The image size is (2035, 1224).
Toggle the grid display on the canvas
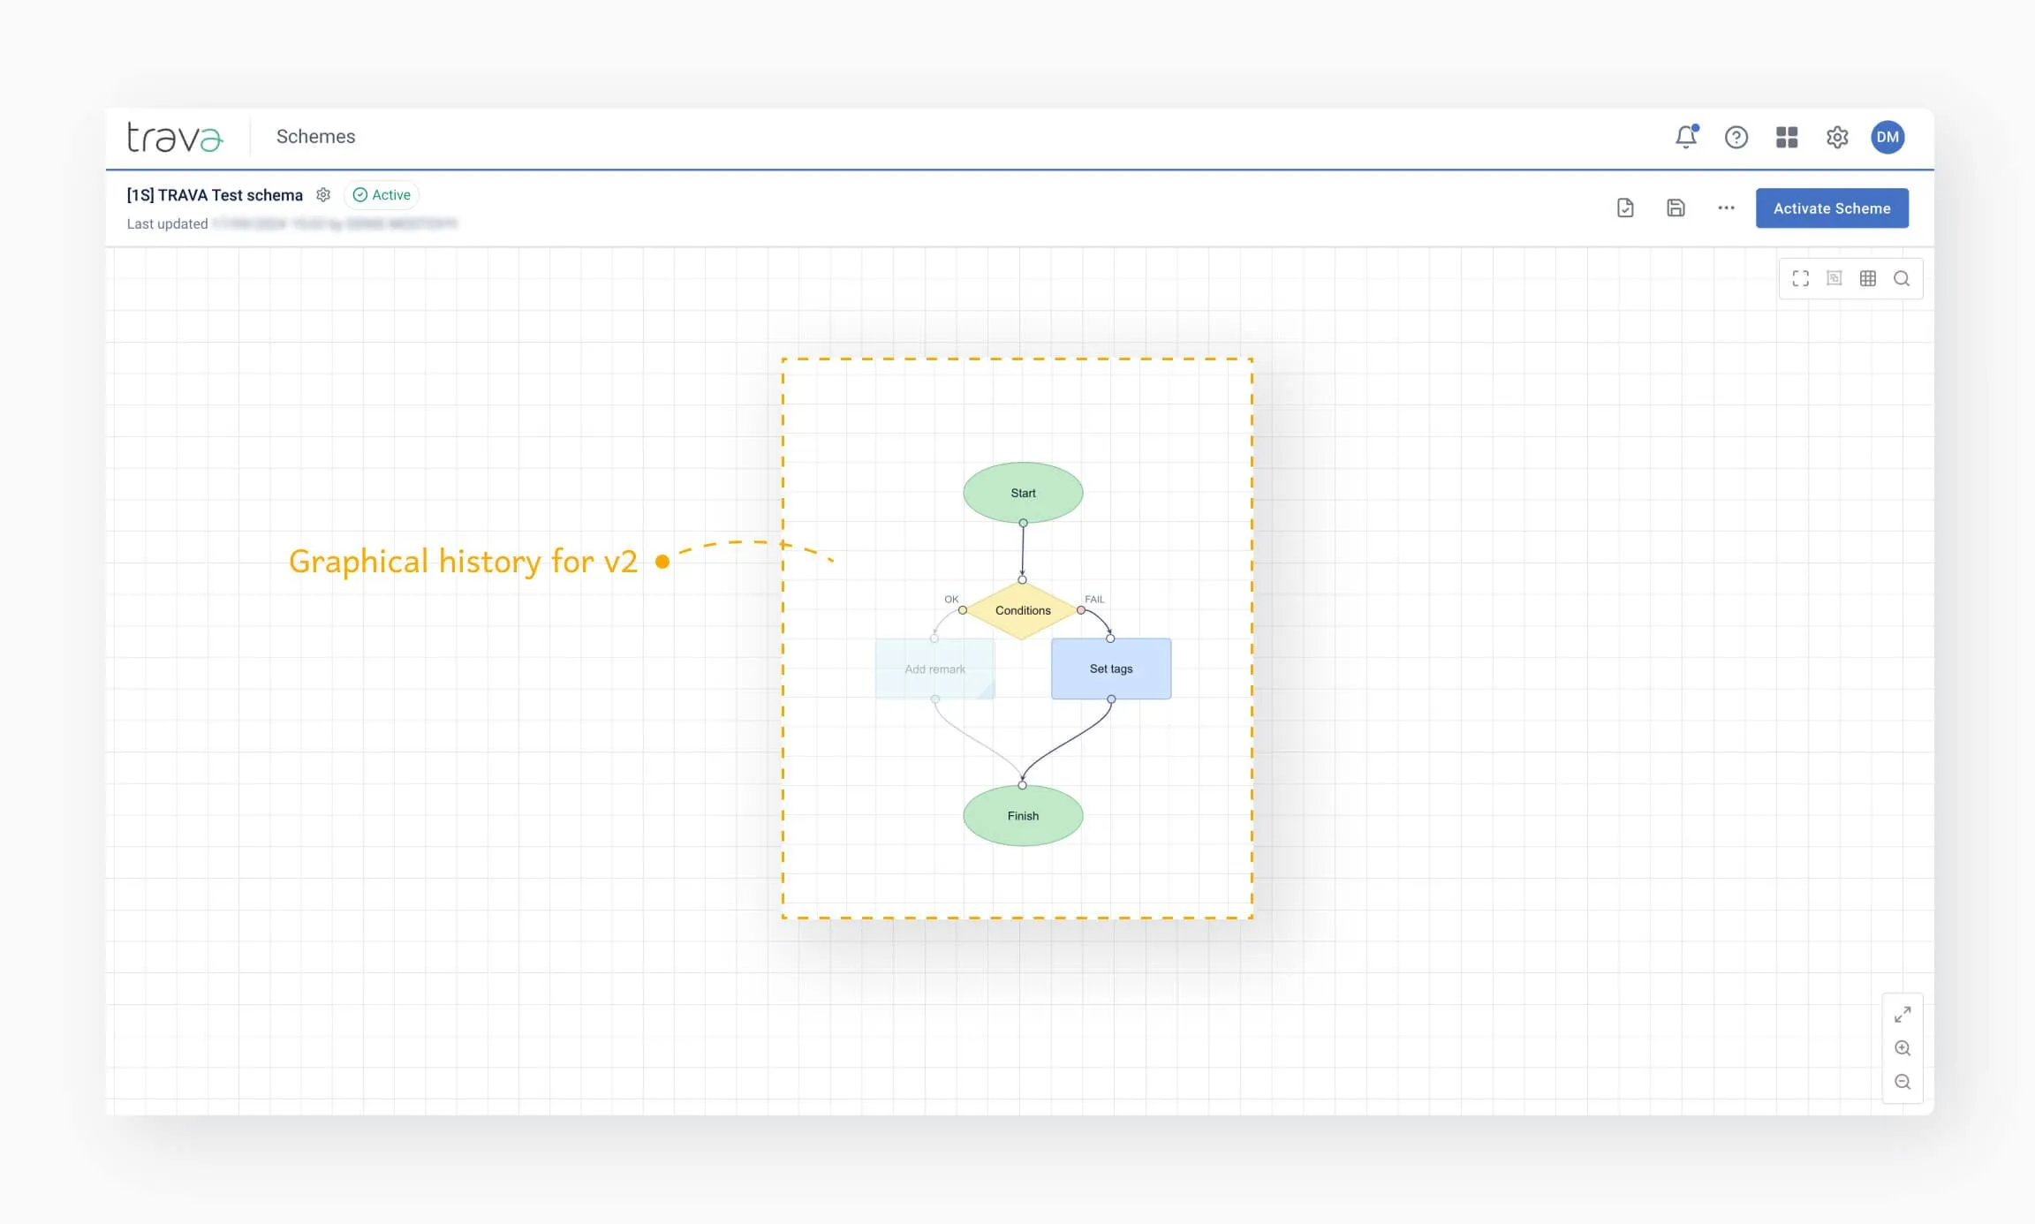click(x=1868, y=278)
